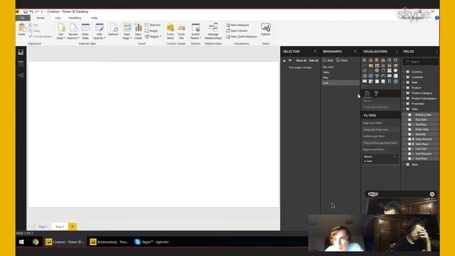
Task: Open the Data view from left sidebar
Action: tap(21, 64)
